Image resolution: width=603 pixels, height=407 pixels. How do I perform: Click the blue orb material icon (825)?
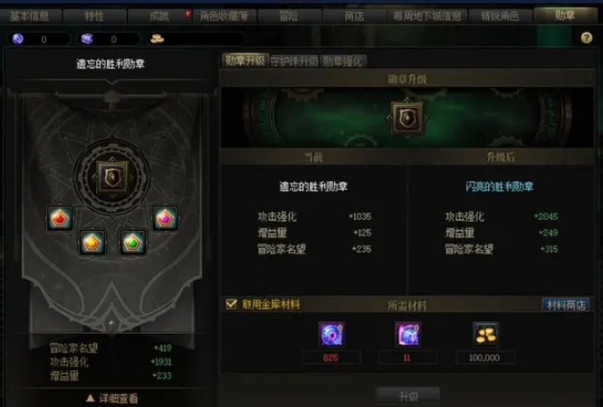[331, 335]
